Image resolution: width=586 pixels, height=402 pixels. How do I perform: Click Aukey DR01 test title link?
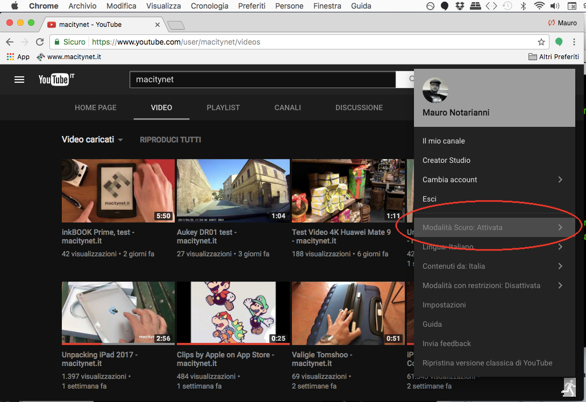[206, 236]
